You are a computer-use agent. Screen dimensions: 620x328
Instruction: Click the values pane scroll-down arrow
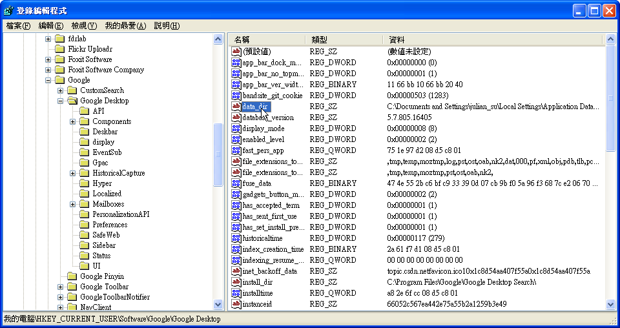click(x=610, y=304)
